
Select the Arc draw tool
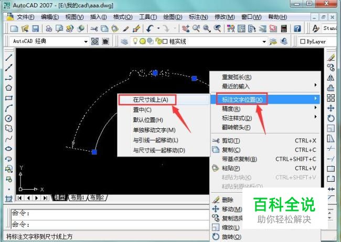coord(9,108)
